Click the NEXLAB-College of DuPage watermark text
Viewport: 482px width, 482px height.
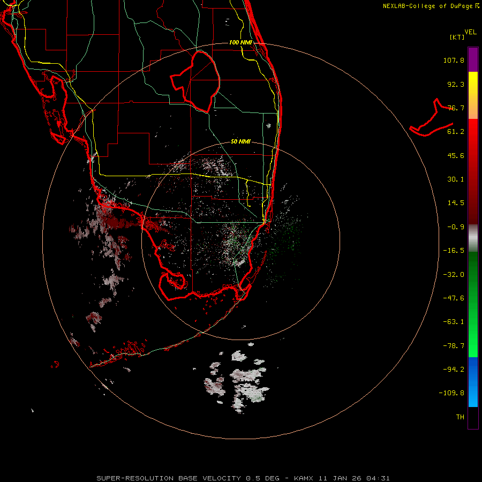(x=431, y=6)
